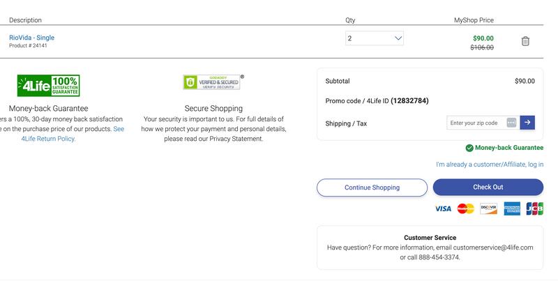
Task: Click the 4Life ID number 12832784
Action: (409, 100)
